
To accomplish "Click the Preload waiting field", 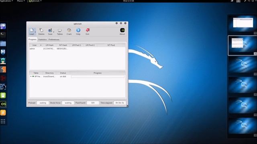I will tap(43, 103).
